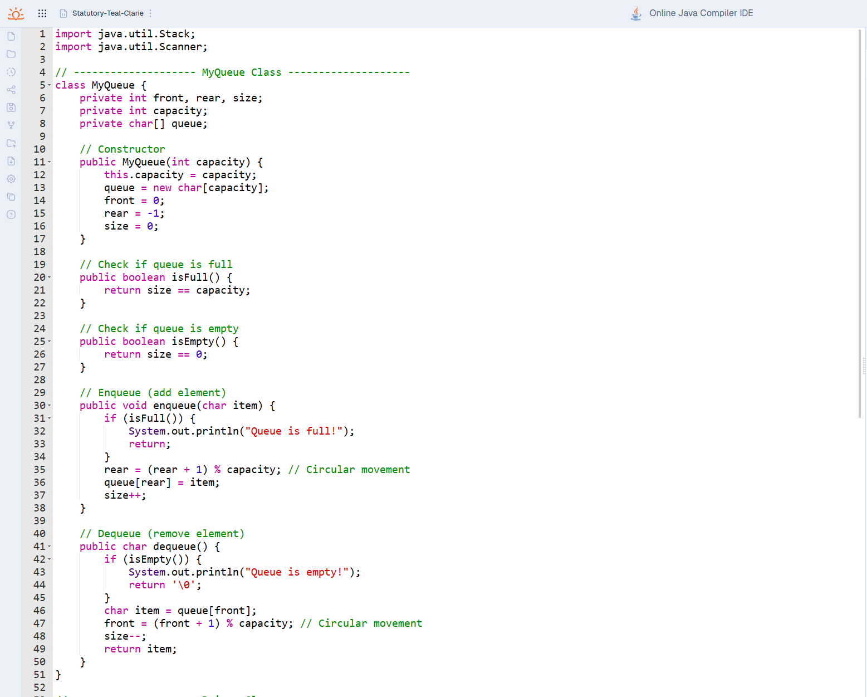Click the code file icon beside project name
Image resolution: width=867 pixels, height=697 pixels.
tap(63, 13)
